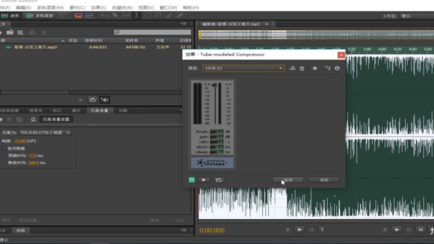Select the Marquee Selection tool
Viewport: 434px width, 244px height.
pos(148,16)
